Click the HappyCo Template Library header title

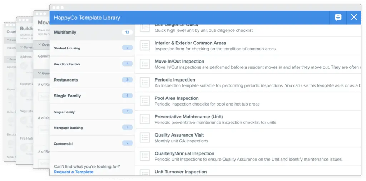(x=87, y=18)
